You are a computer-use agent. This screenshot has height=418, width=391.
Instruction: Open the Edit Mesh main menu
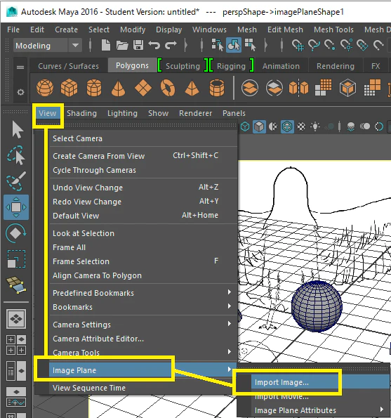tap(285, 30)
